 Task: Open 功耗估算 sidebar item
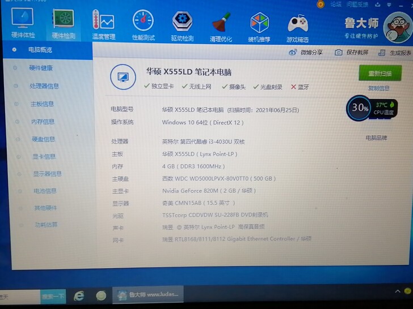tap(47, 225)
